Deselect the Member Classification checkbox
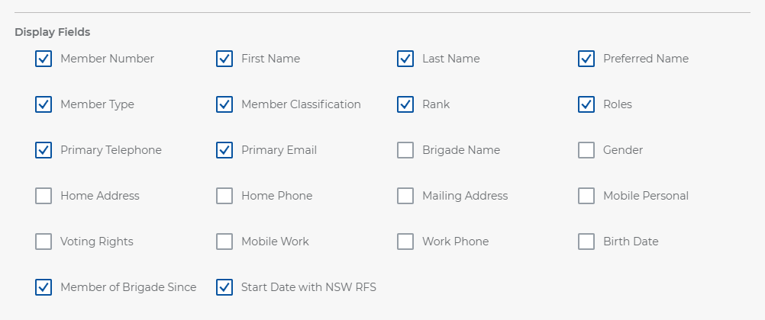Image resolution: width=765 pixels, height=320 pixels. pos(224,104)
